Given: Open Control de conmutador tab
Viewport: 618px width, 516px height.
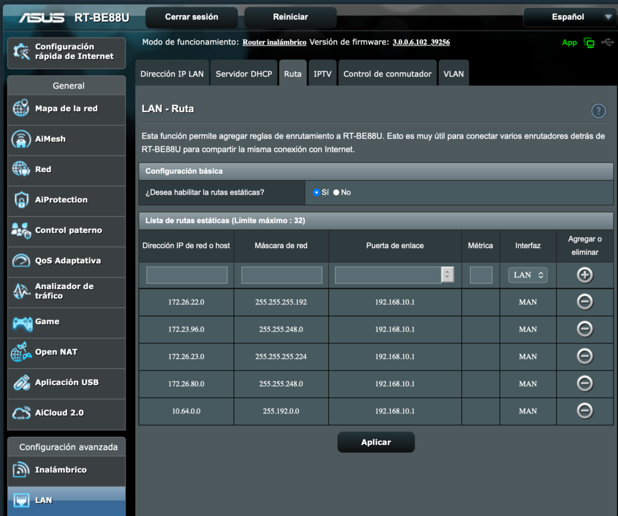Looking at the screenshot, I should [x=387, y=74].
